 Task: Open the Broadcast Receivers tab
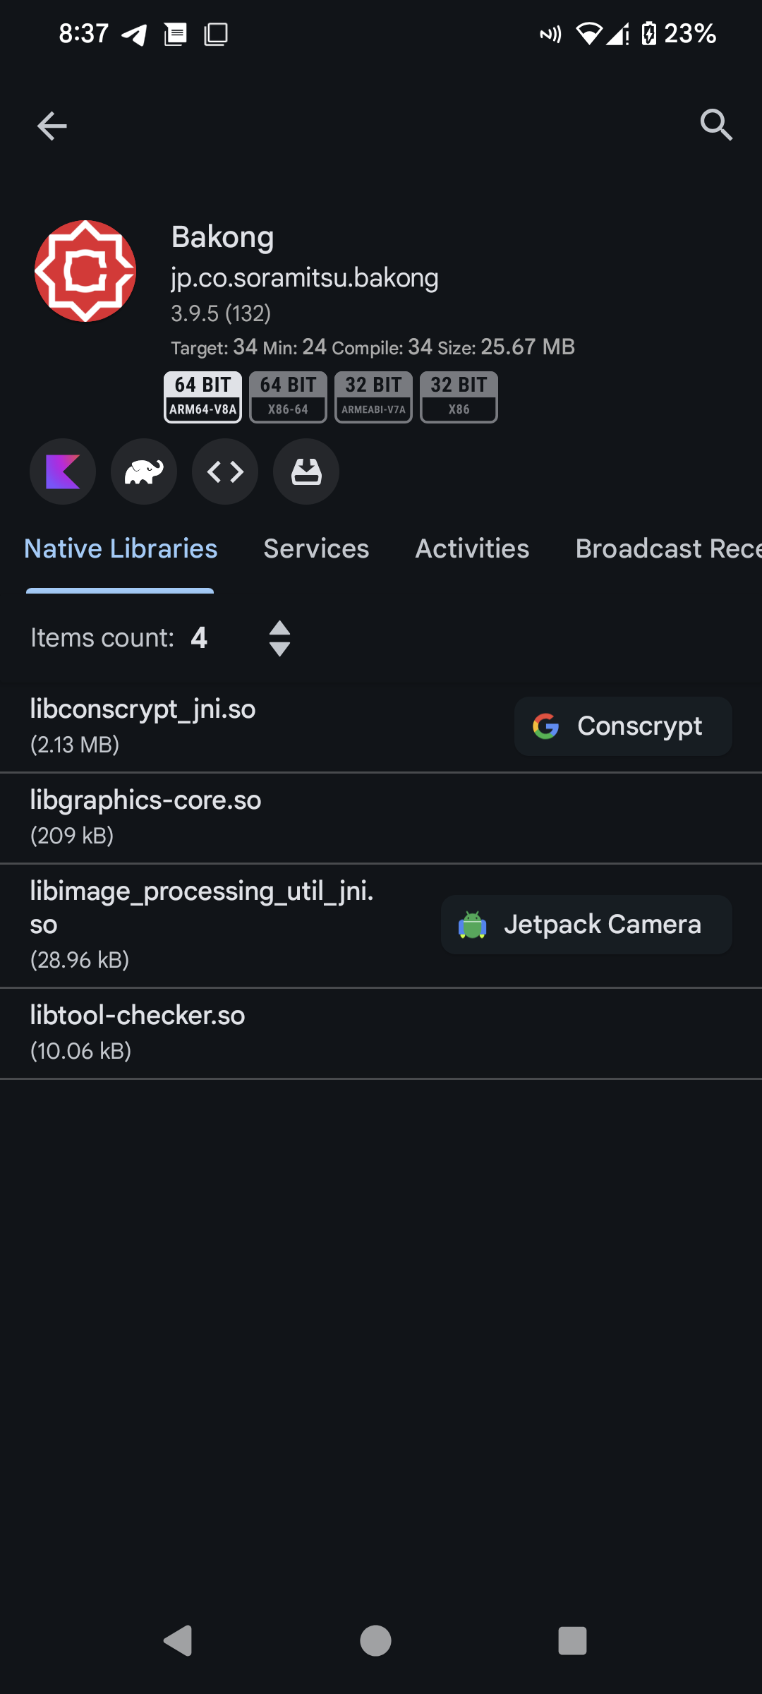(x=667, y=548)
